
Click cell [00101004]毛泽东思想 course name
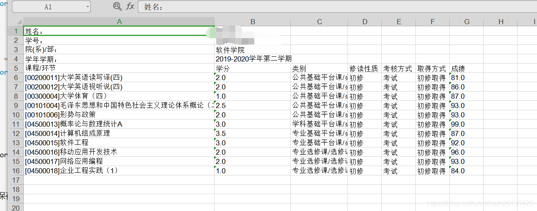click(x=119, y=105)
